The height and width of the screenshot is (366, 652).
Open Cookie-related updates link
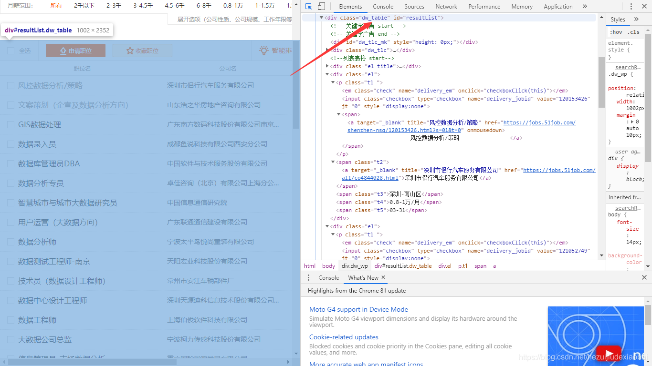tap(344, 337)
